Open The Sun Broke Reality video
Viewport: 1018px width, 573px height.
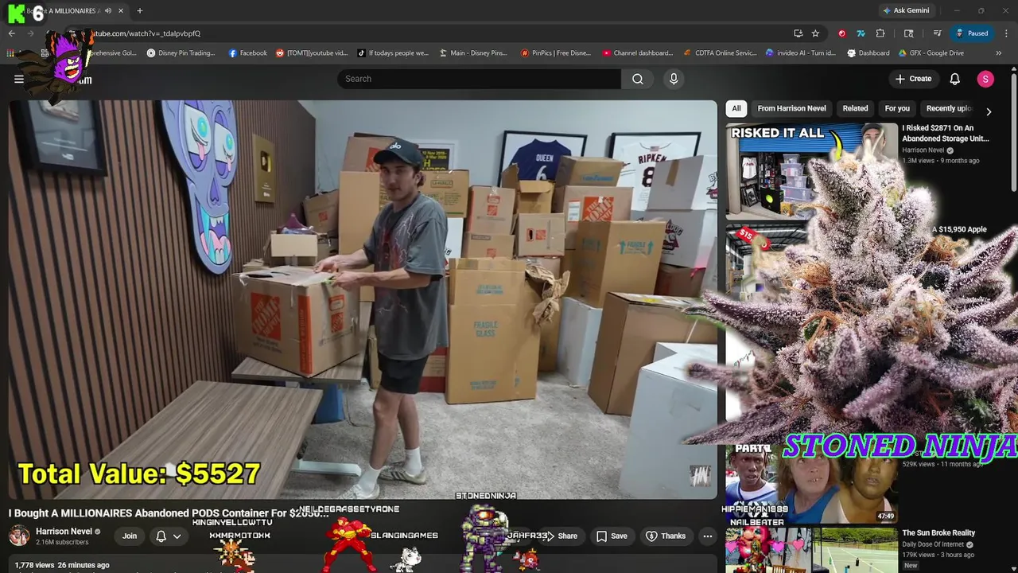pyautogui.click(x=938, y=532)
